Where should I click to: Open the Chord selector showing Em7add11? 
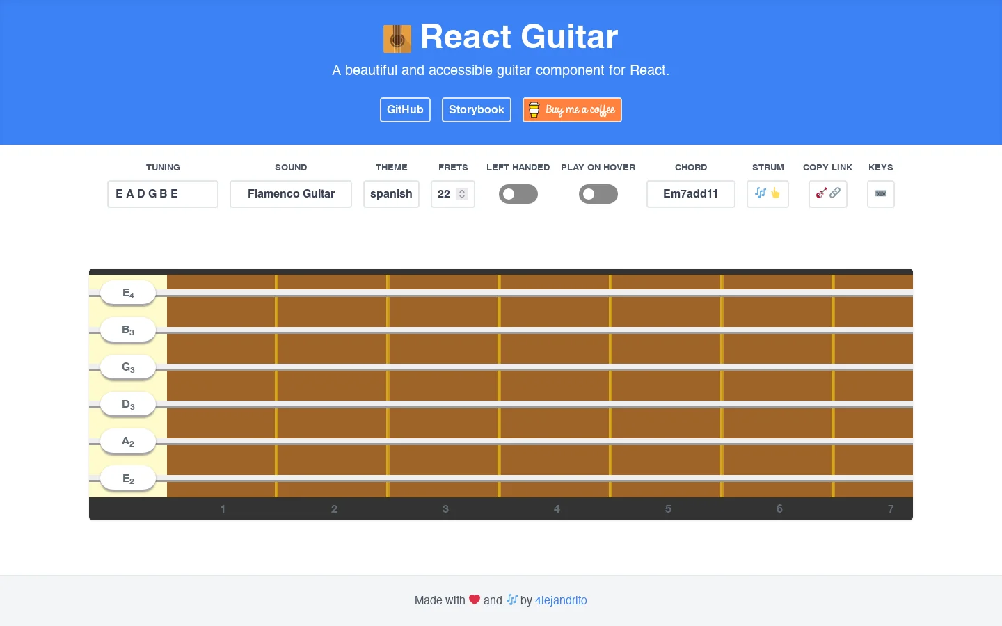pos(691,194)
